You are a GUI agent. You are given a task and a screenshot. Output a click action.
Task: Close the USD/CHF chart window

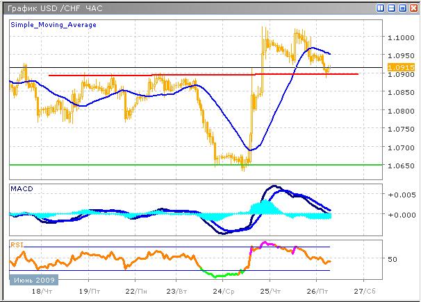point(413,8)
